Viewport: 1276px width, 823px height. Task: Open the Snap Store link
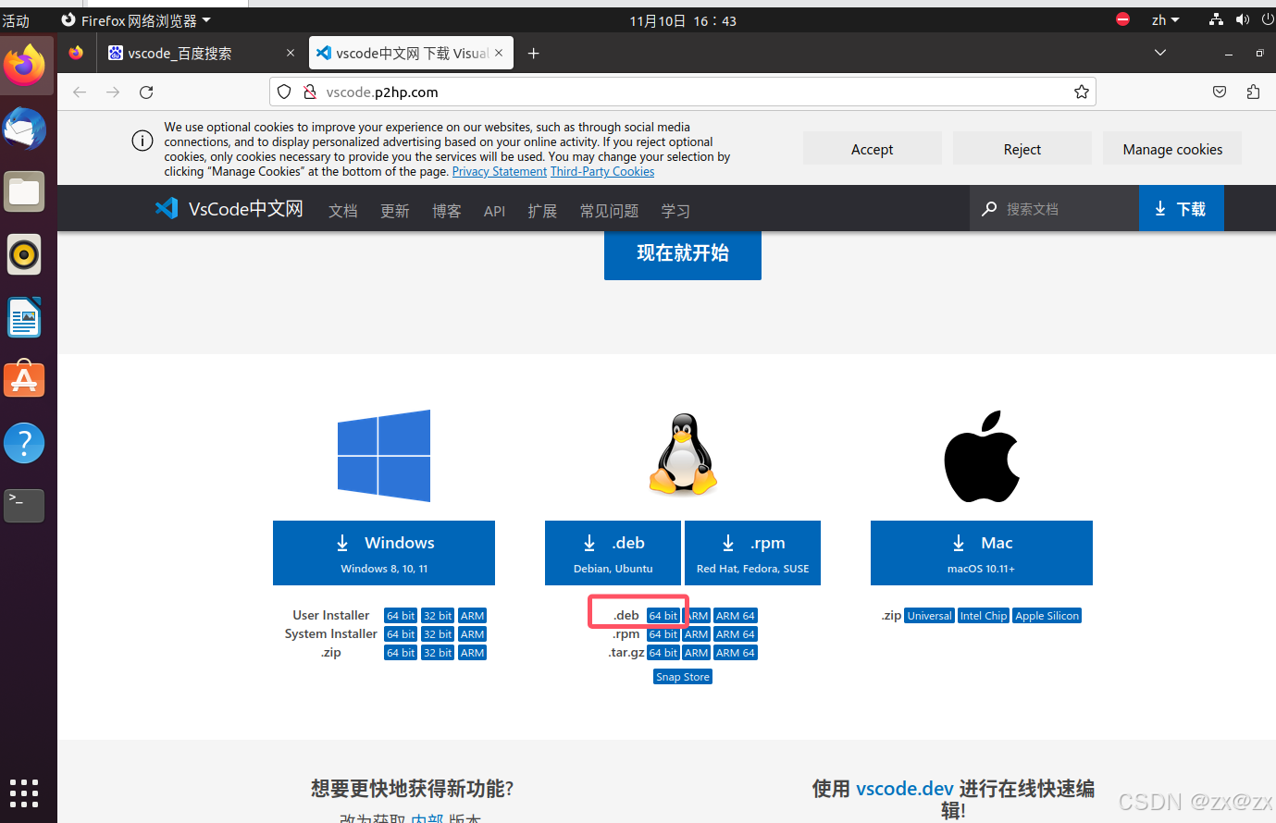683,677
